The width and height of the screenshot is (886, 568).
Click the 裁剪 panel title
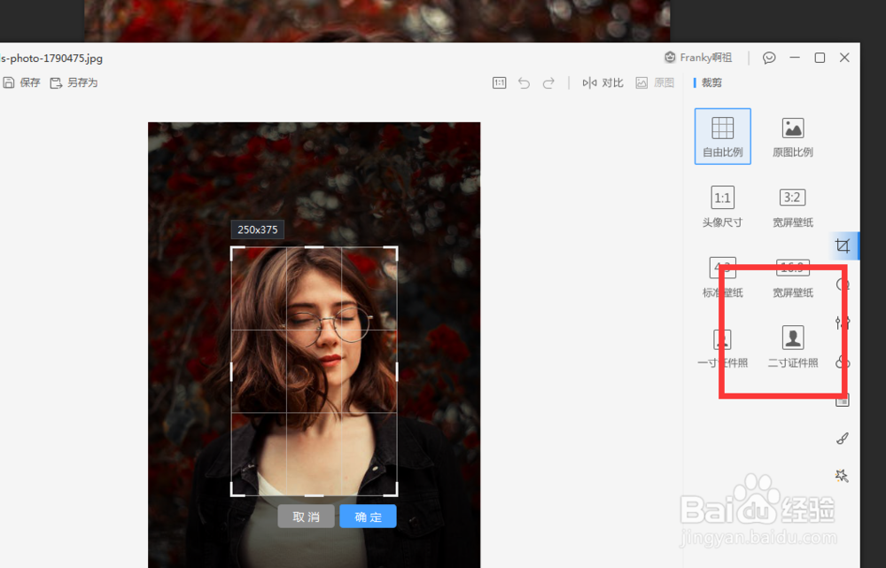click(711, 82)
